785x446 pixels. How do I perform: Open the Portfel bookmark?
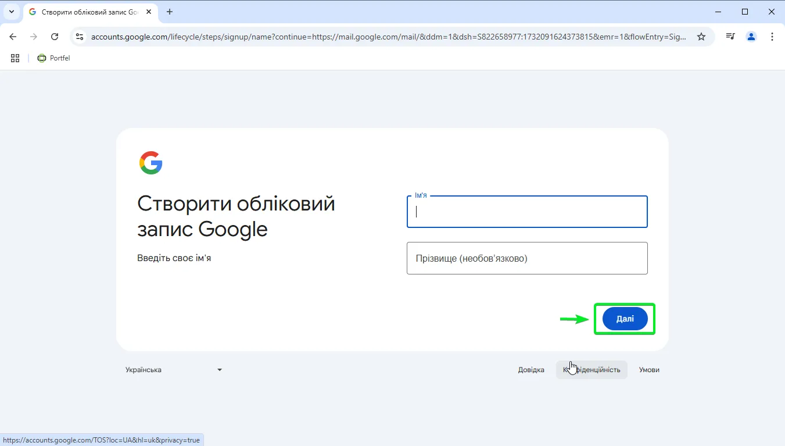pos(53,58)
